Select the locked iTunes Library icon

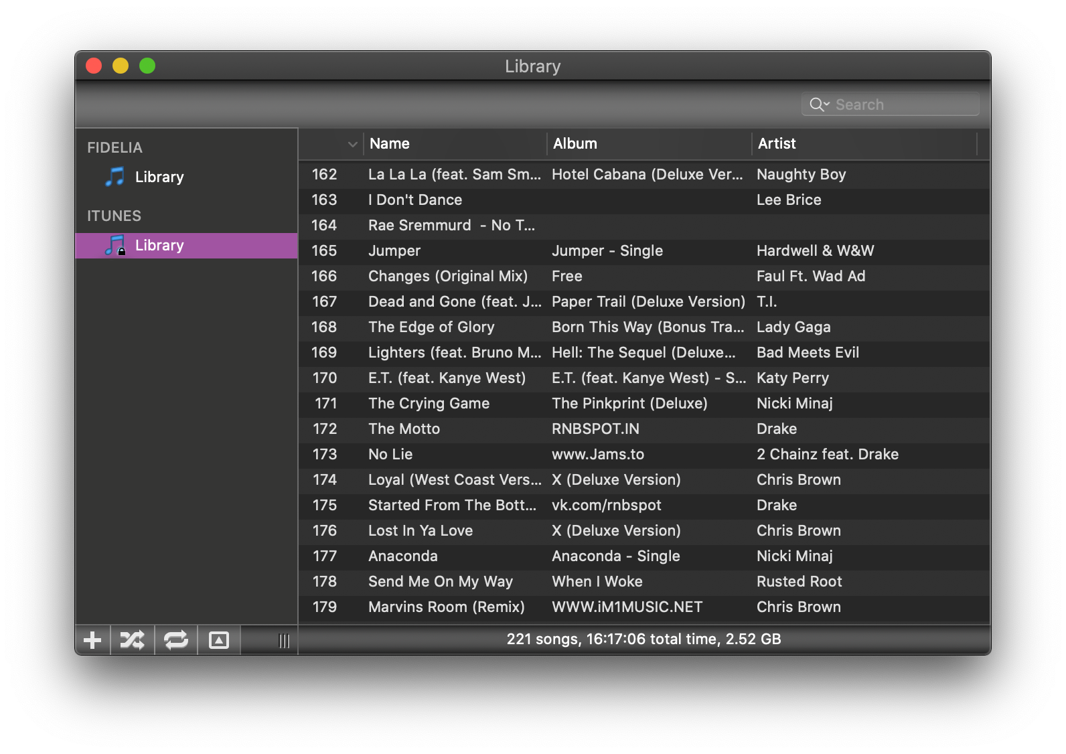pyautogui.click(x=115, y=245)
